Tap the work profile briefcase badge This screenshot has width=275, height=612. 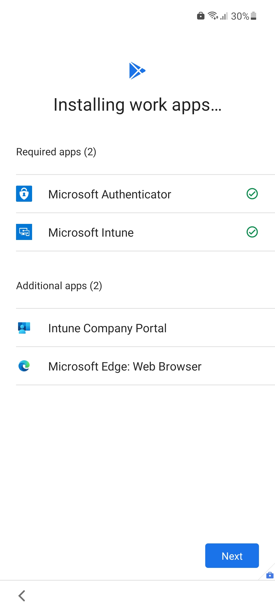(270, 575)
